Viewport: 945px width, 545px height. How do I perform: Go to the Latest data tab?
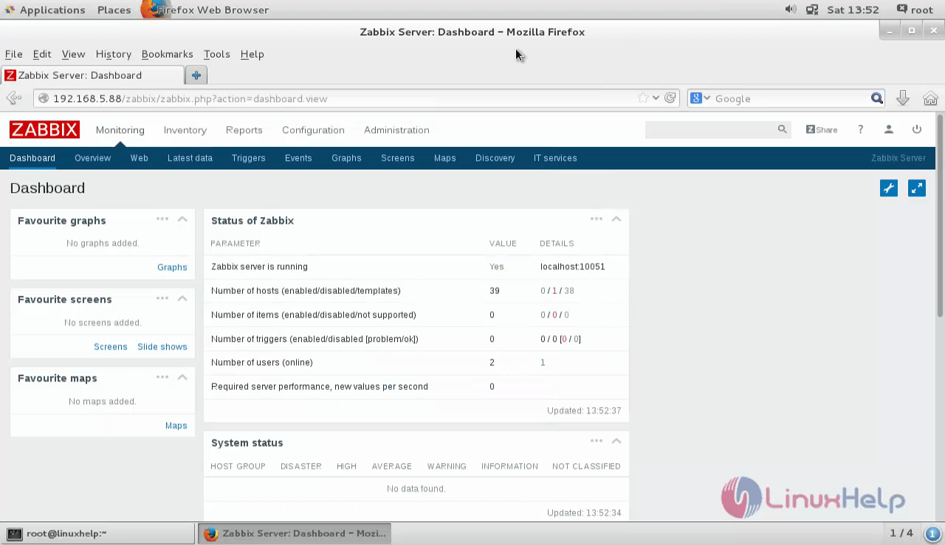190,158
